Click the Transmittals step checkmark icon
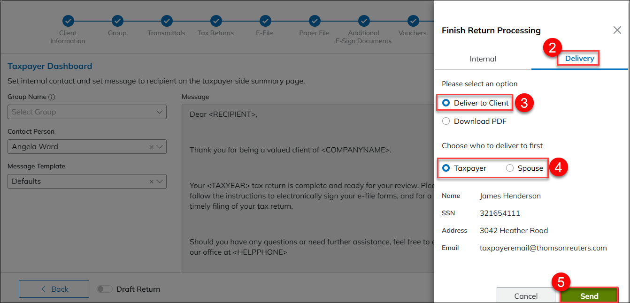This screenshot has width=630, height=303. tap(167, 21)
